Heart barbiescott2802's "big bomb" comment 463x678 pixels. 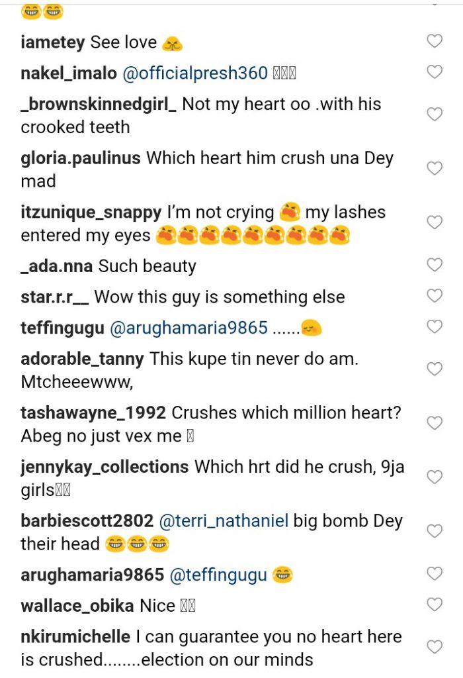coord(434,531)
